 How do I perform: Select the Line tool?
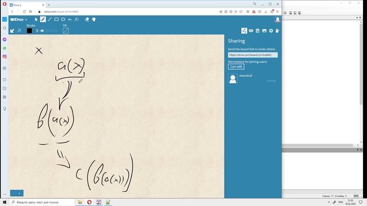(50, 19)
